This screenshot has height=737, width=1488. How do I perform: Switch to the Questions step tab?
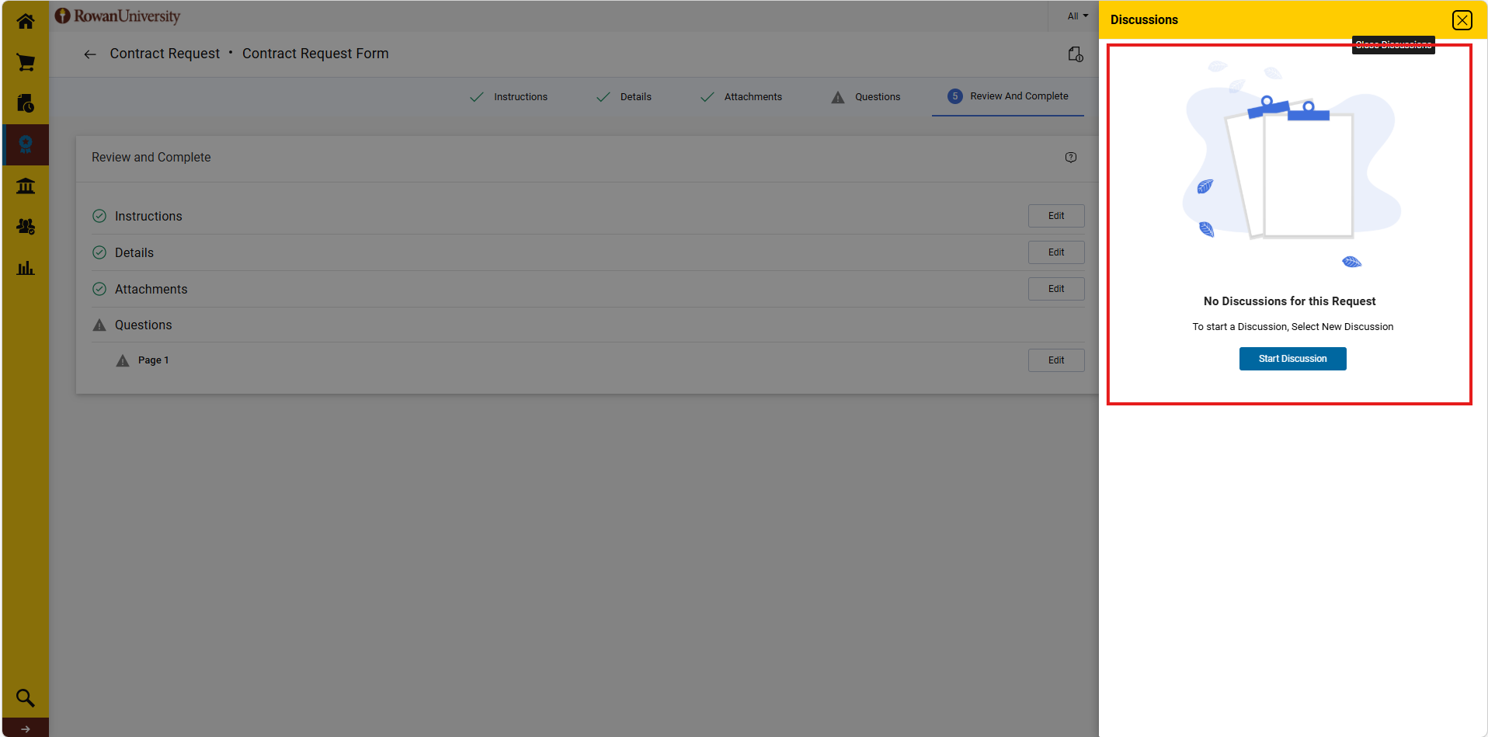pos(866,97)
